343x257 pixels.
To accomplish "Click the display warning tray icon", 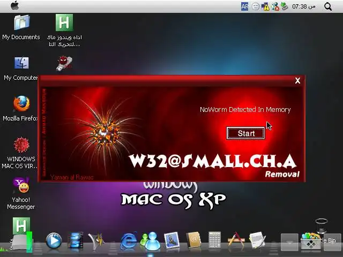I will point(265,6).
